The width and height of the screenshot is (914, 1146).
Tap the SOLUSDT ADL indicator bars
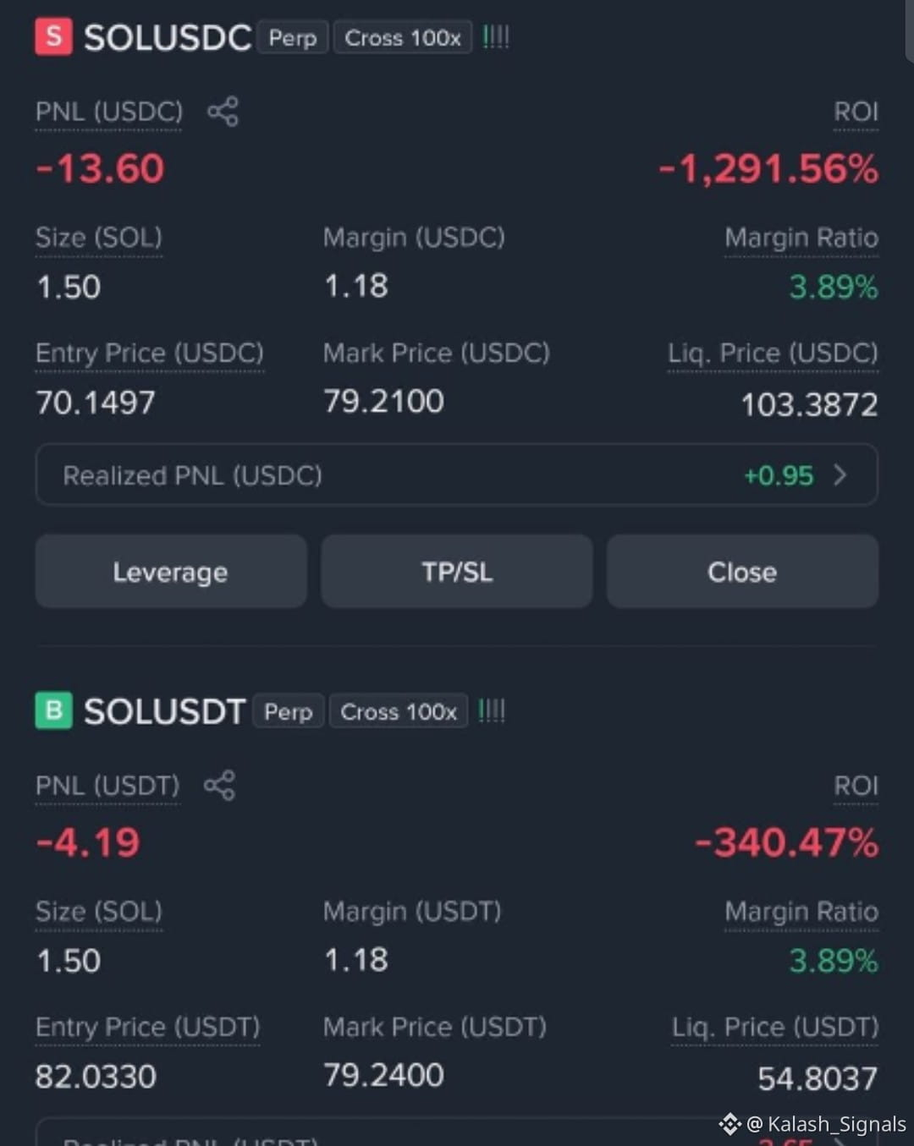[492, 710]
